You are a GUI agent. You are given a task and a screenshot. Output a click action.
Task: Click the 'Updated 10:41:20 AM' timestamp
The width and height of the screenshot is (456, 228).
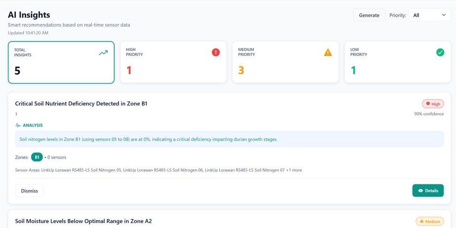click(28, 33)
